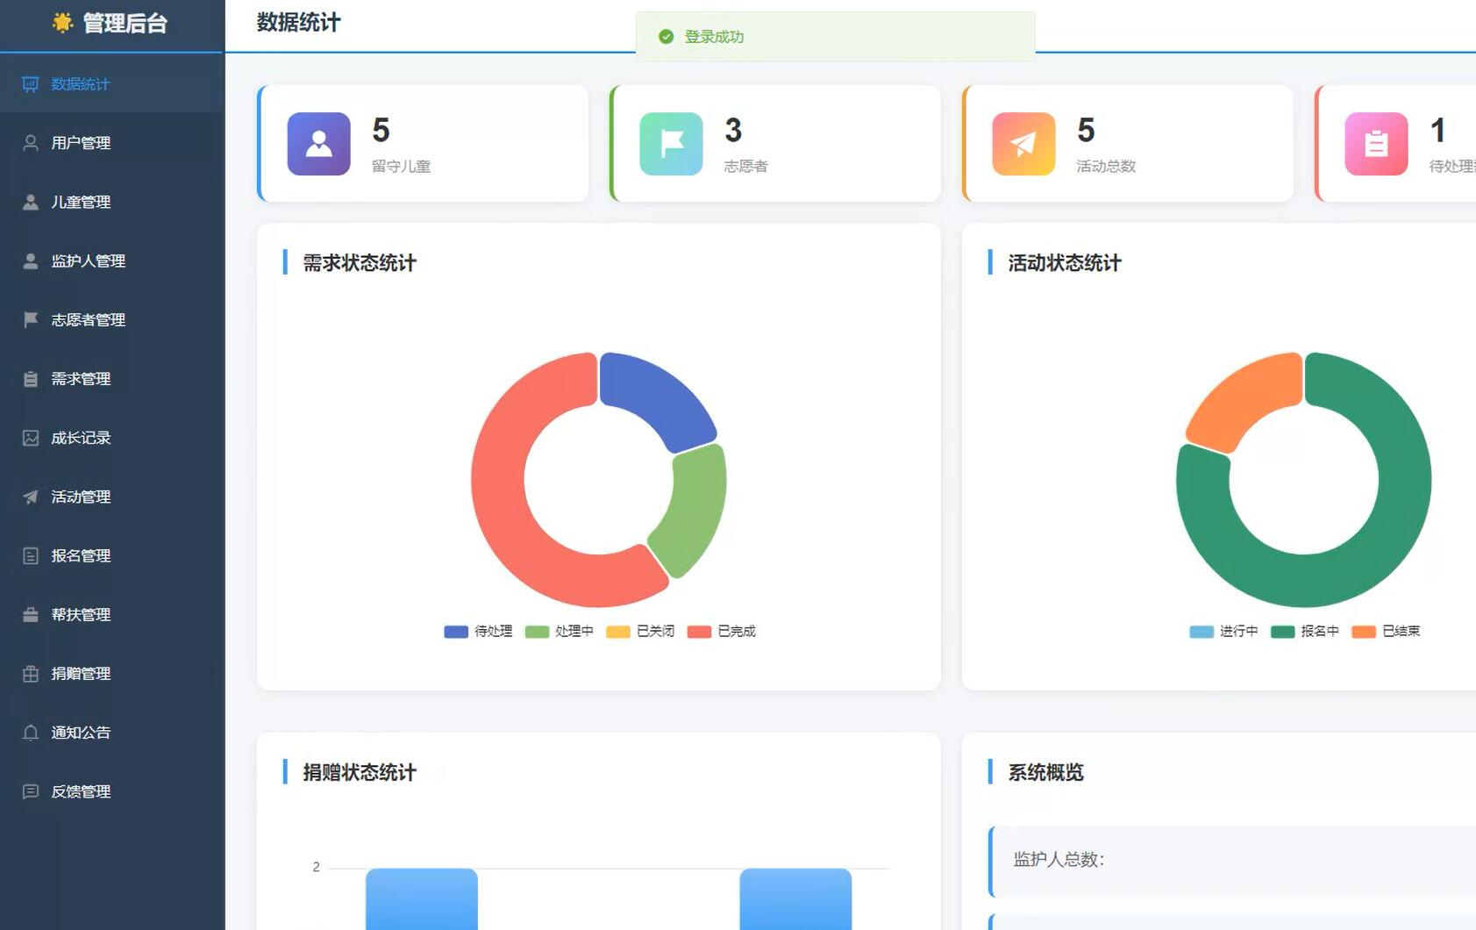This screenshot has height=930, width=1476.
Task: Toggle 待处理 legend in 需求状态统计 chart
Action: [478, 632]
